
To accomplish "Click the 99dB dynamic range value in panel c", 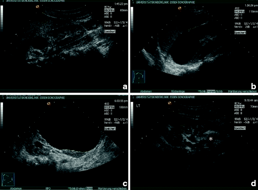I will pos(107,119).
